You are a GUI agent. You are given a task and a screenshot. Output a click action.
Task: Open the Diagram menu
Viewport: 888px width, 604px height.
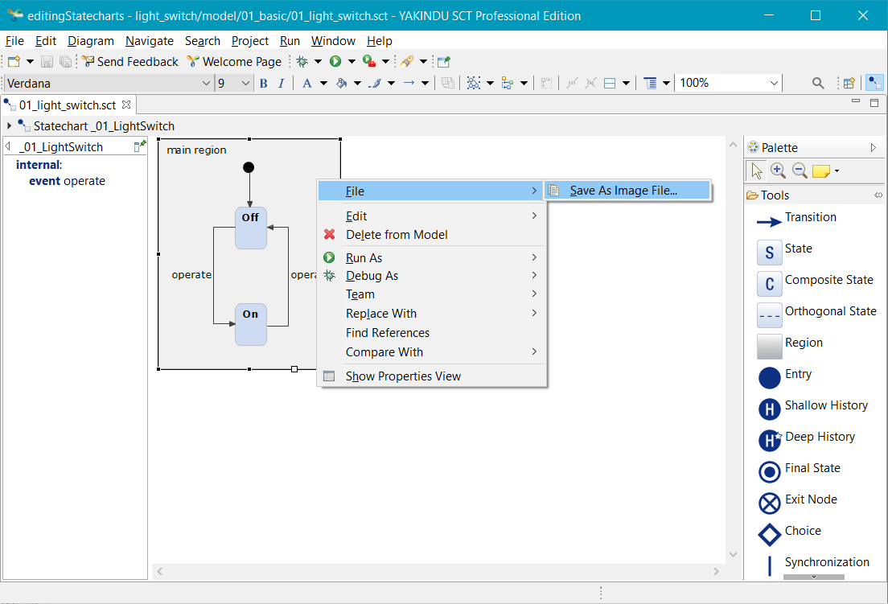(x=90, y=41)
